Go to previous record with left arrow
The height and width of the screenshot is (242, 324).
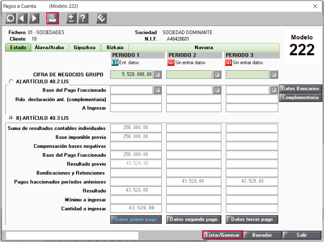click(22, 18)
